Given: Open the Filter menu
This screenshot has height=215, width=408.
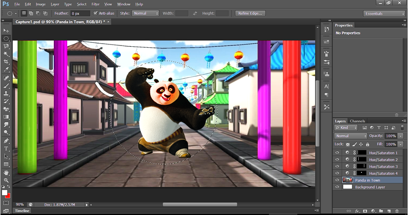Looking at the screenshot, I should pyautogui.click(x=96, y=4).
